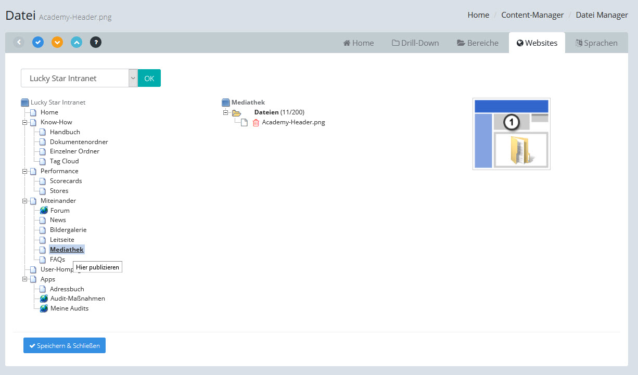
Task: Click red trash icon beside Academy-Header.png
Action: [x=256, y=123]
